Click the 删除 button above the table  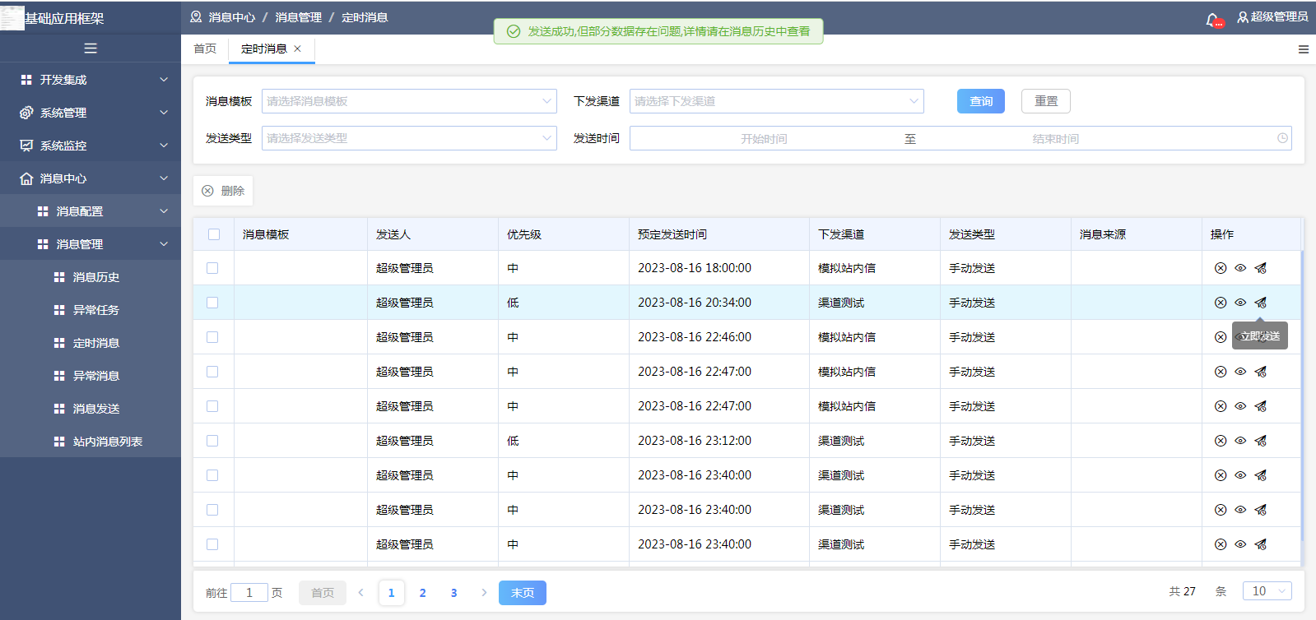[223, 191]
